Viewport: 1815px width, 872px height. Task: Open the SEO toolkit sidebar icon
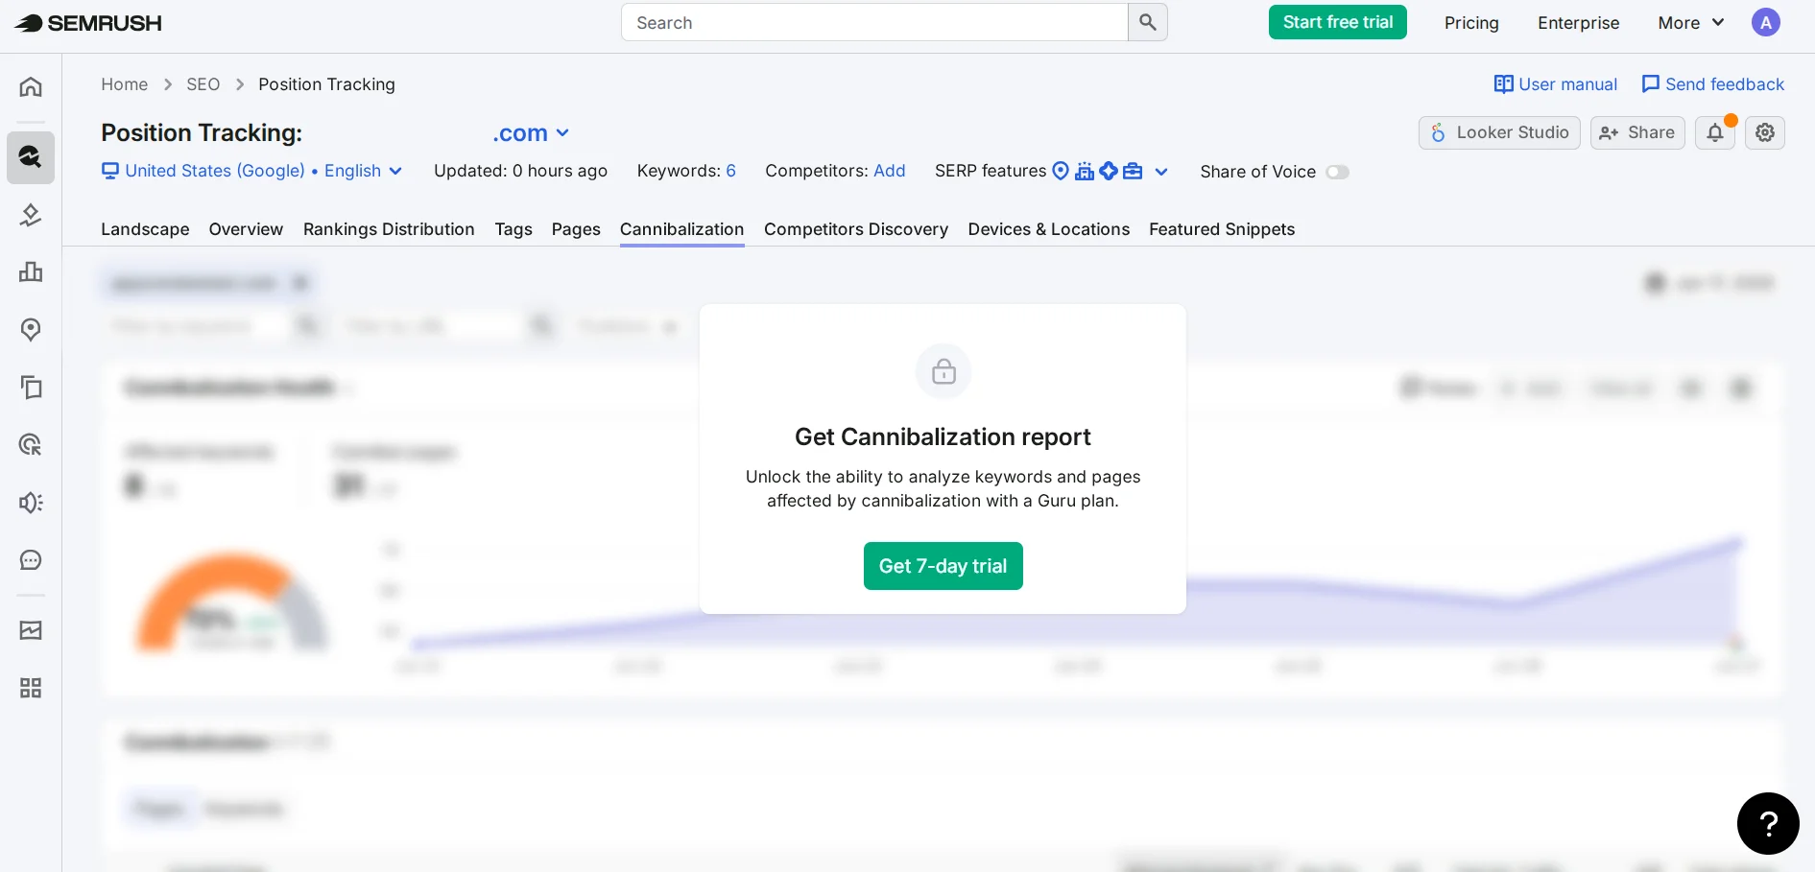pyautogui.click(x=31, y=157)
